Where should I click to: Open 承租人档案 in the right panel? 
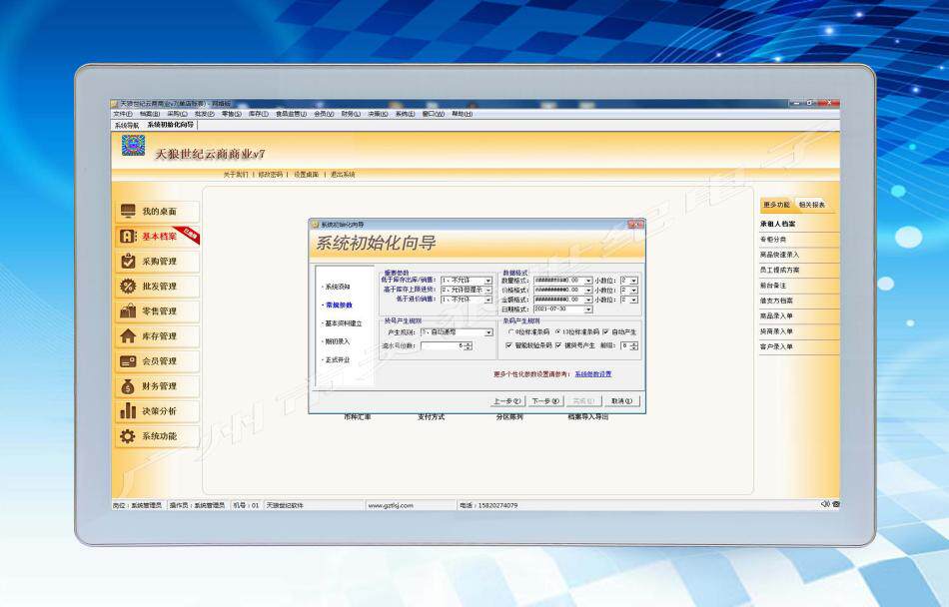click(x=778, y=224)
